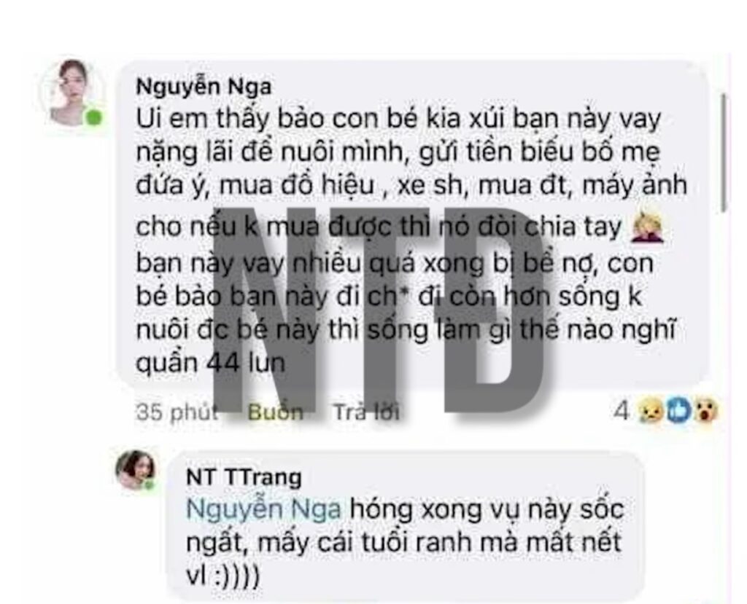Click the NTD watermark overlay

point(379,309)
